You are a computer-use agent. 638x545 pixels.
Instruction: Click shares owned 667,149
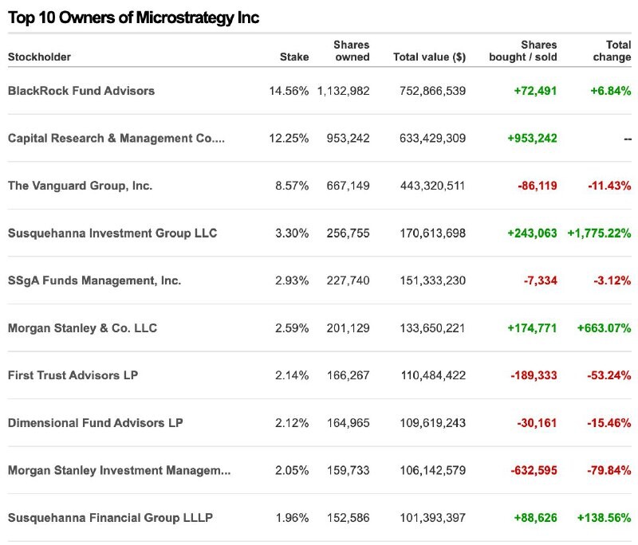(x=349, y=186)
